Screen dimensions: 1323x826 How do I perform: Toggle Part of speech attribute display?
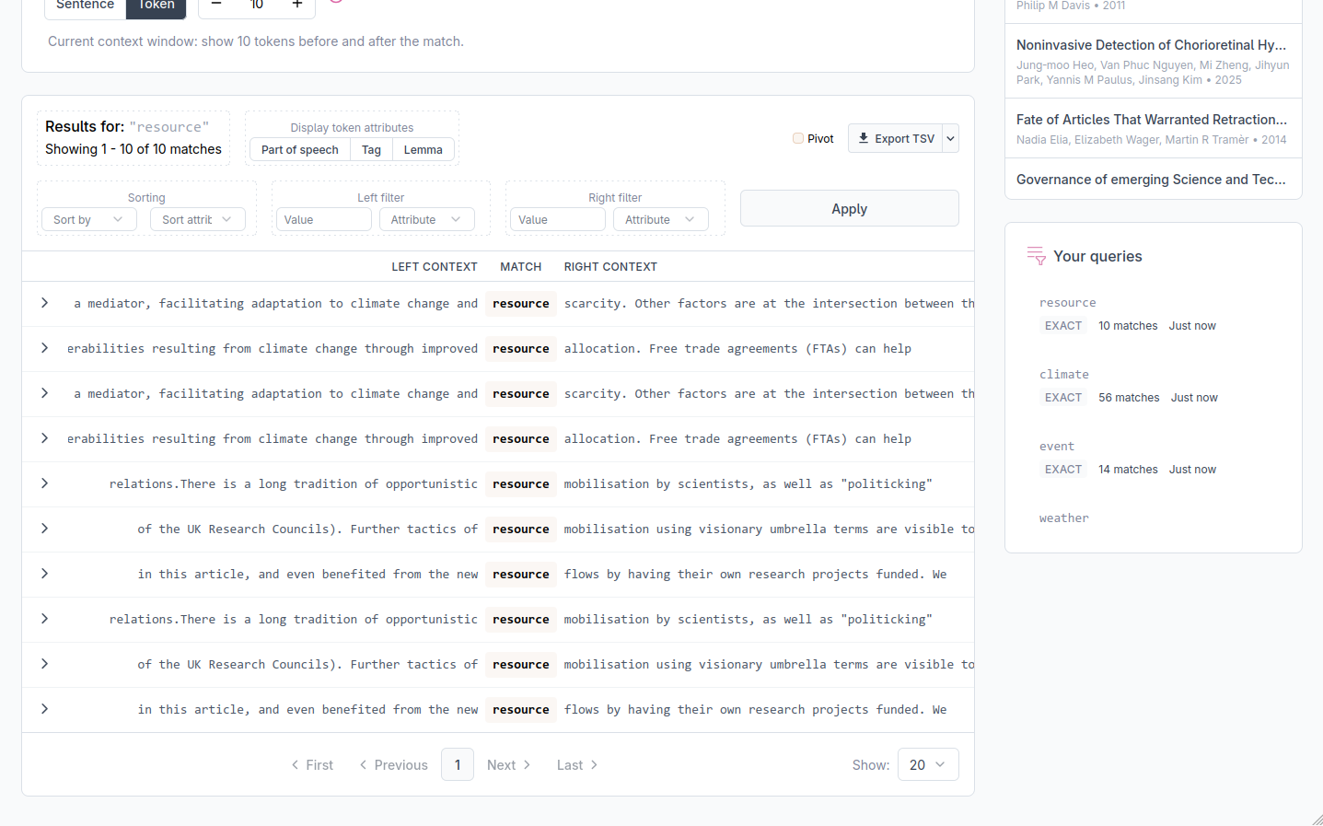tap(299, 150)
